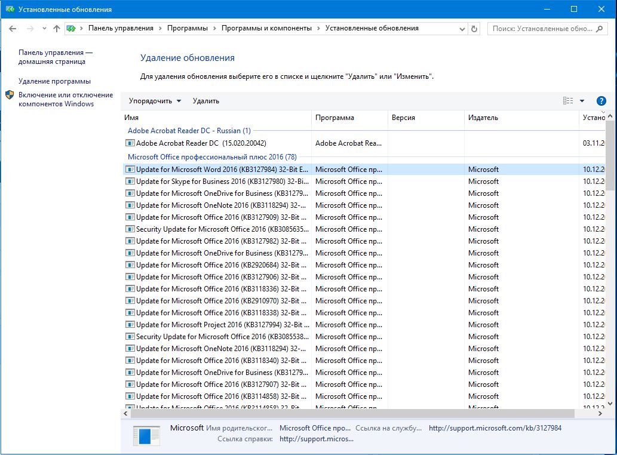Open the recent locations dropdown arrow
The width and height of the screenshot is (617, 455).
point(44,28)
